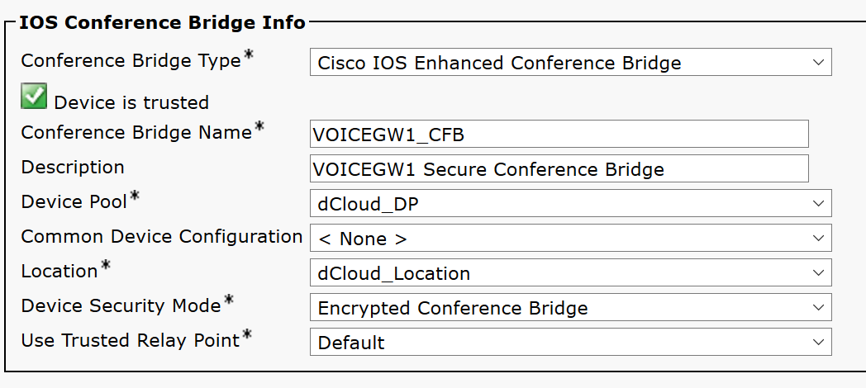This screenshot has height=388, width=866.
Task: Click the green Device is trusted checkmark
Action: click(34, 98)
